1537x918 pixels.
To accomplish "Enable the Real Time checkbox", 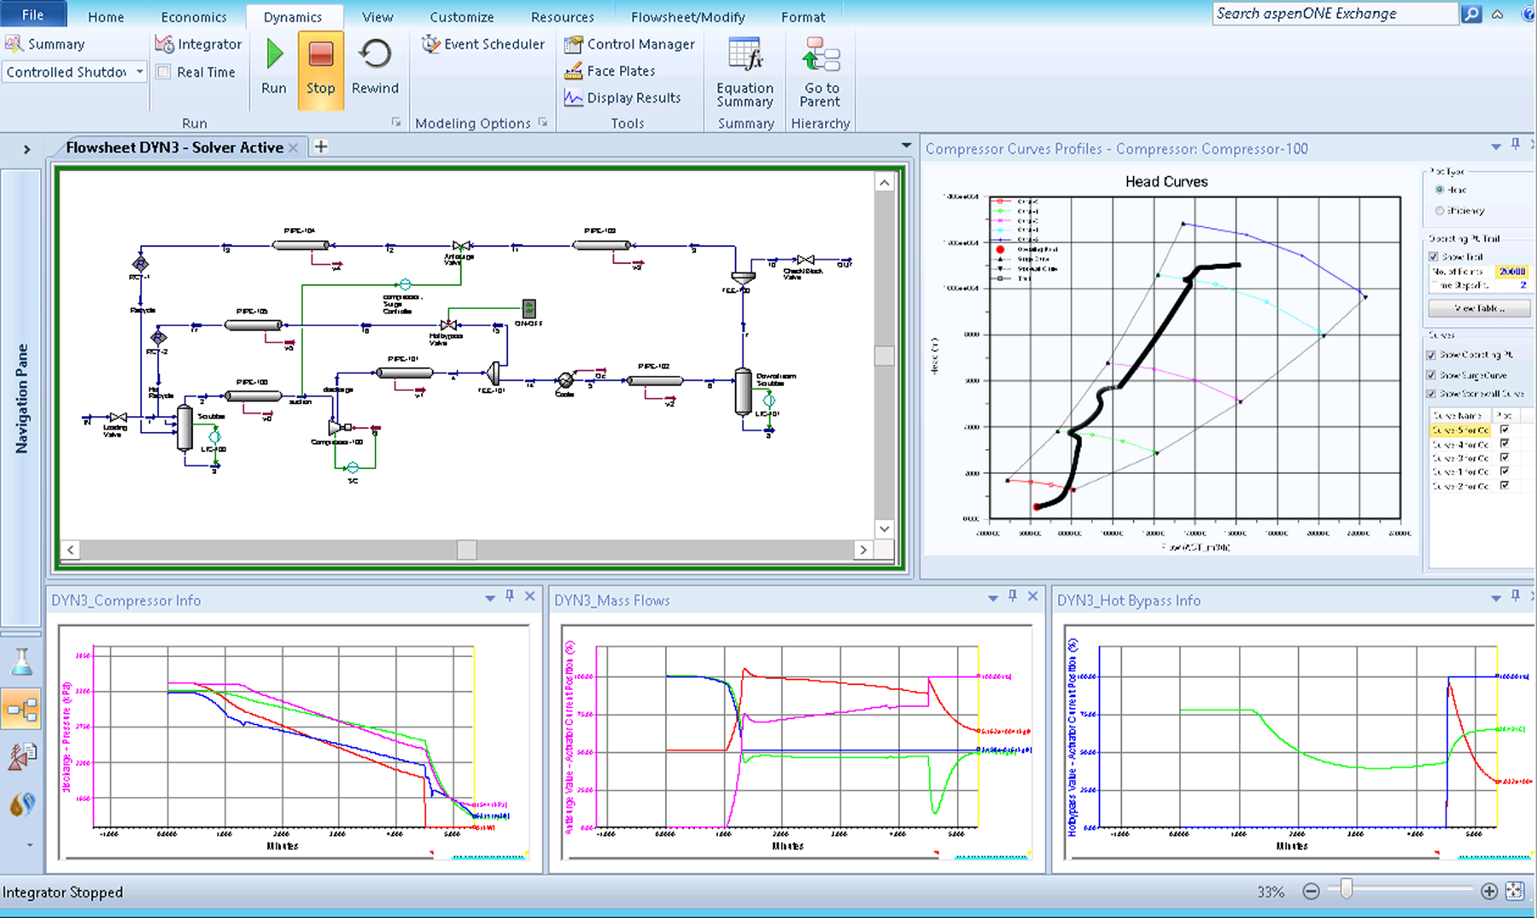I will pyautogui.click(x=164, y=73).
